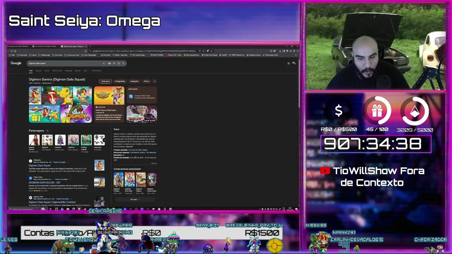This screenshot has height=254, width=452.
Task: Open the DIGIMON DATA SQUAD - S01 result
Action: click(x=44, y=182)
